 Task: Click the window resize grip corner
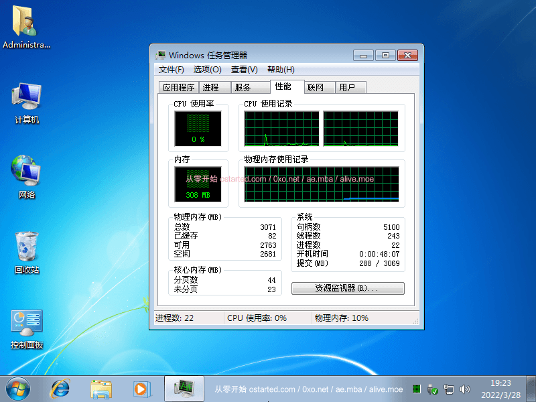coord(415,321)
